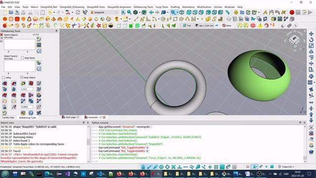Toggle the keep Object checkbox
Viewport: 316px width, 178px height.
(x=22, y=77)
